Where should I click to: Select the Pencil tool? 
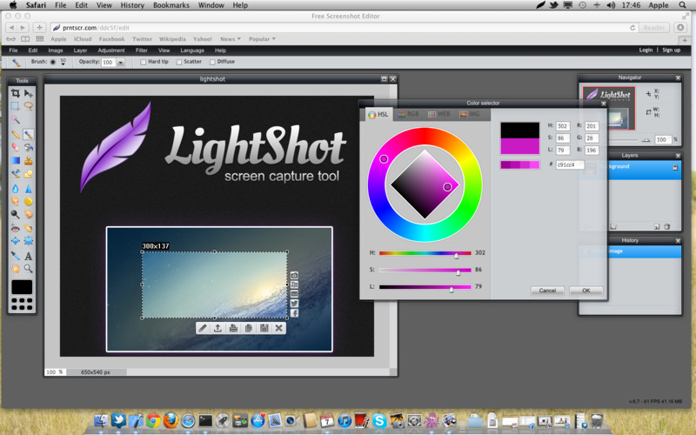[16, 134]
